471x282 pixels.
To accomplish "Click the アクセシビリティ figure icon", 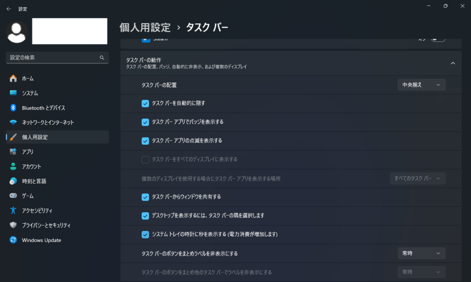I will coord(13,211).
